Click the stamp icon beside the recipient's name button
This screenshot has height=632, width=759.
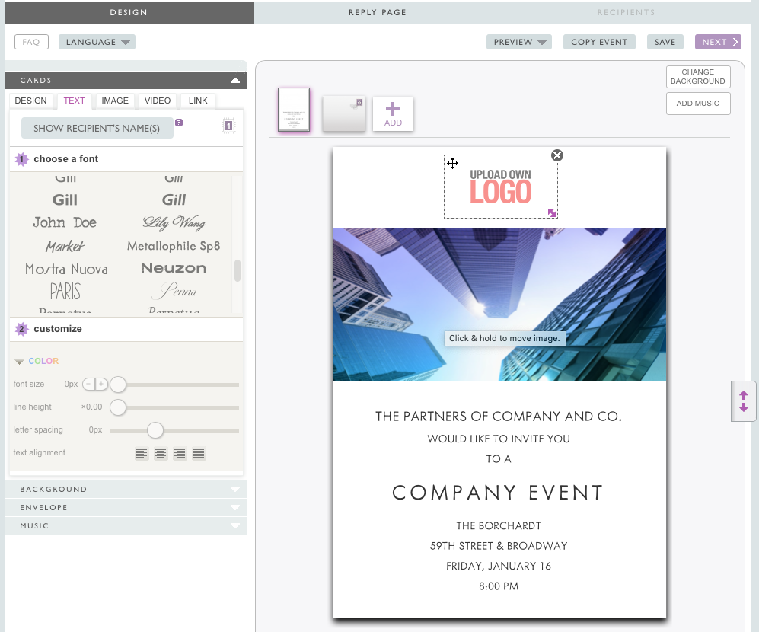coord(228,126)
